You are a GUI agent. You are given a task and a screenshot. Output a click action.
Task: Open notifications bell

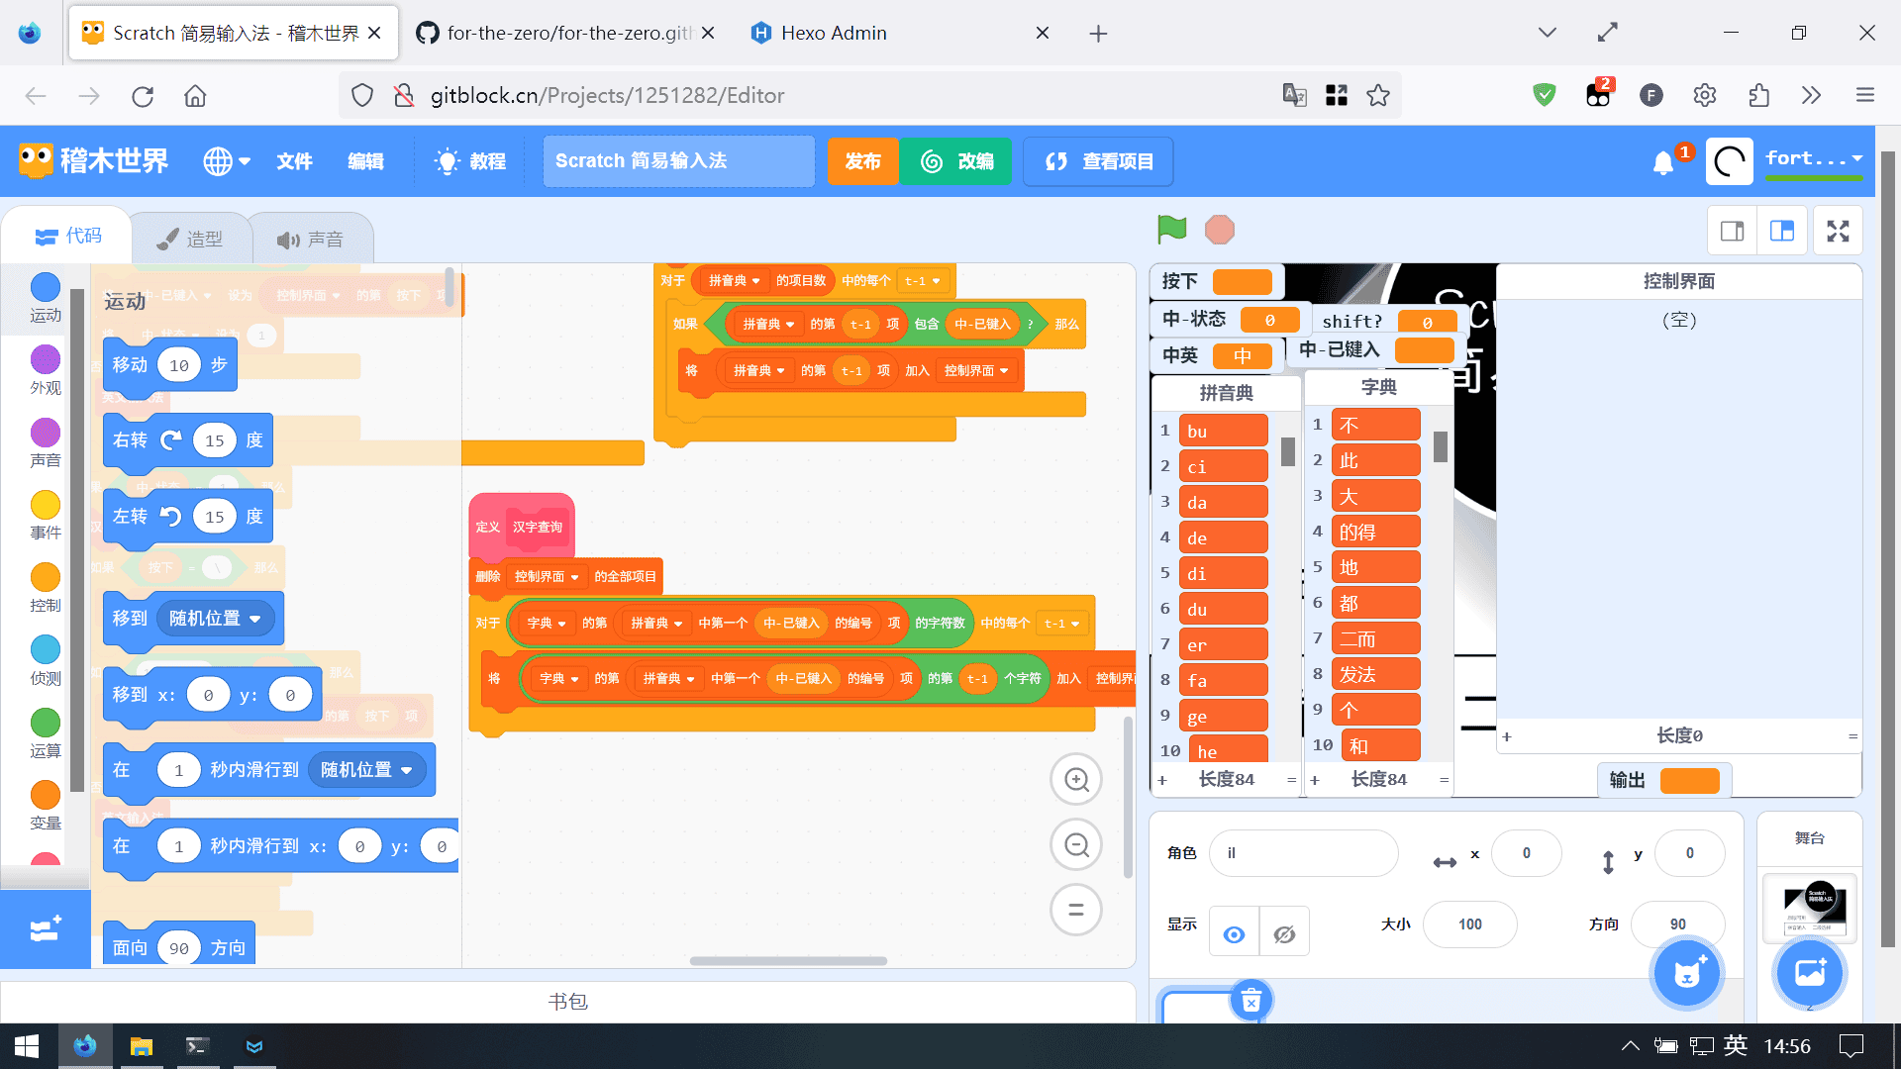point(1663,162)
